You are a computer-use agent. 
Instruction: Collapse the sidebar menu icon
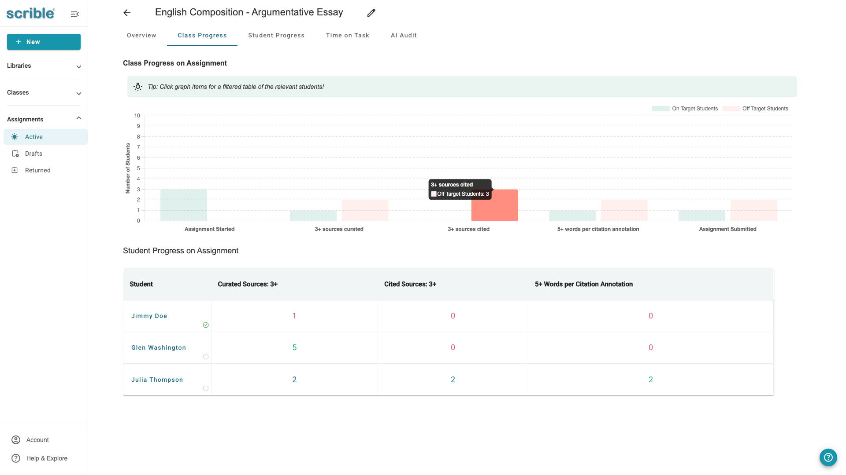click(75, 14)
